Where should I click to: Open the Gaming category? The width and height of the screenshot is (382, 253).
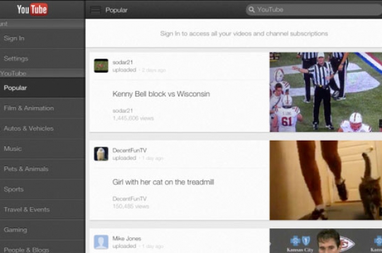pos(15,230)
